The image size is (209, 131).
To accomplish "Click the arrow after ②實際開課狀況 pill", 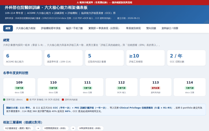I will pyautogui.click(x=73, y=128).
